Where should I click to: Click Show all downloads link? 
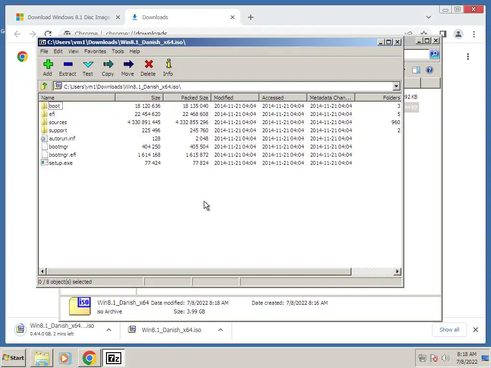click(x=449, y=330)
